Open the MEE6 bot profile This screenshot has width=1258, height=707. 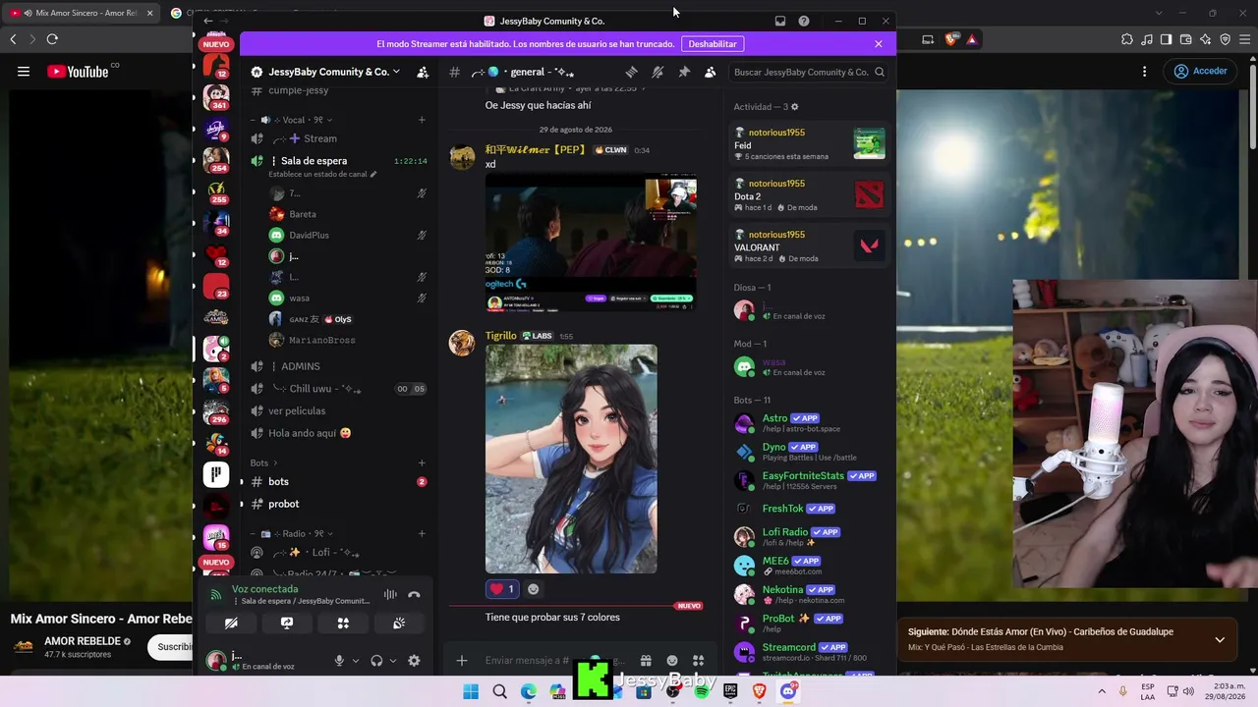point(808,566)
